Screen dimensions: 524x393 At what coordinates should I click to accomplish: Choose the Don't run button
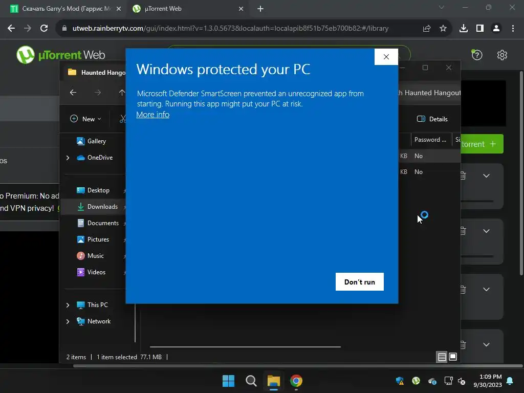point(360,282)
